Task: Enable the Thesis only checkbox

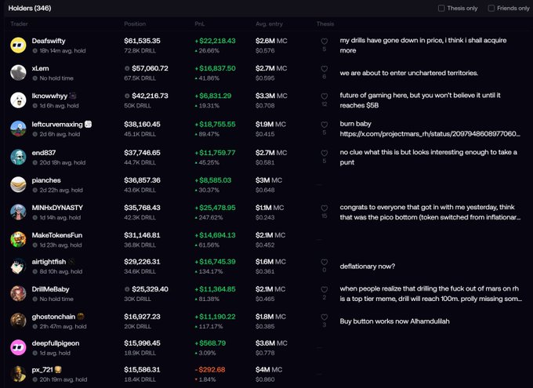Action: 441,8
